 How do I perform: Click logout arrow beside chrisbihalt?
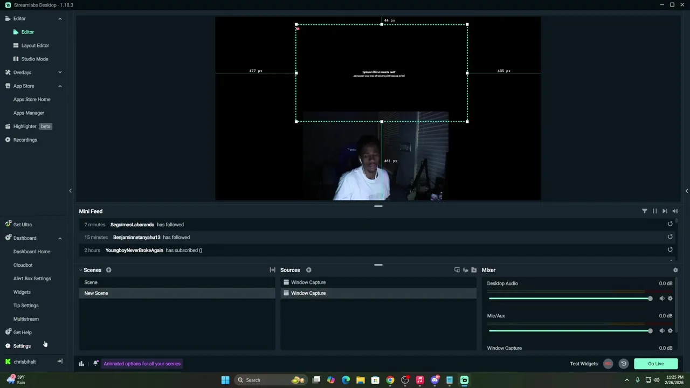(60, 362)
